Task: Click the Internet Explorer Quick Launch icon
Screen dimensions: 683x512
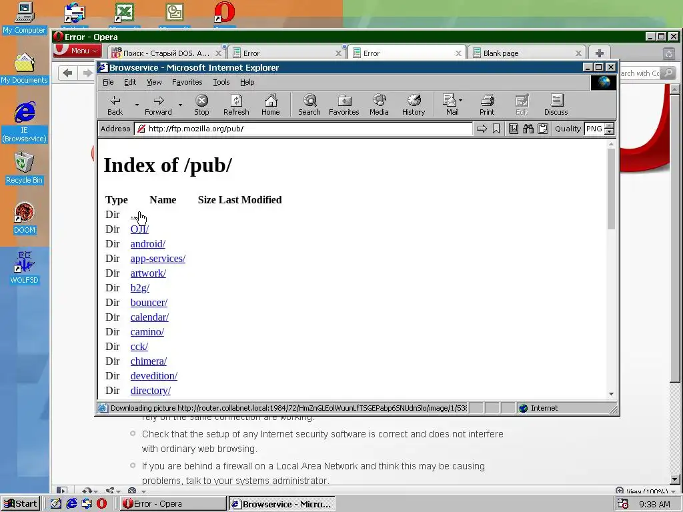Action: pyautogui.click(x=71, y=504)
